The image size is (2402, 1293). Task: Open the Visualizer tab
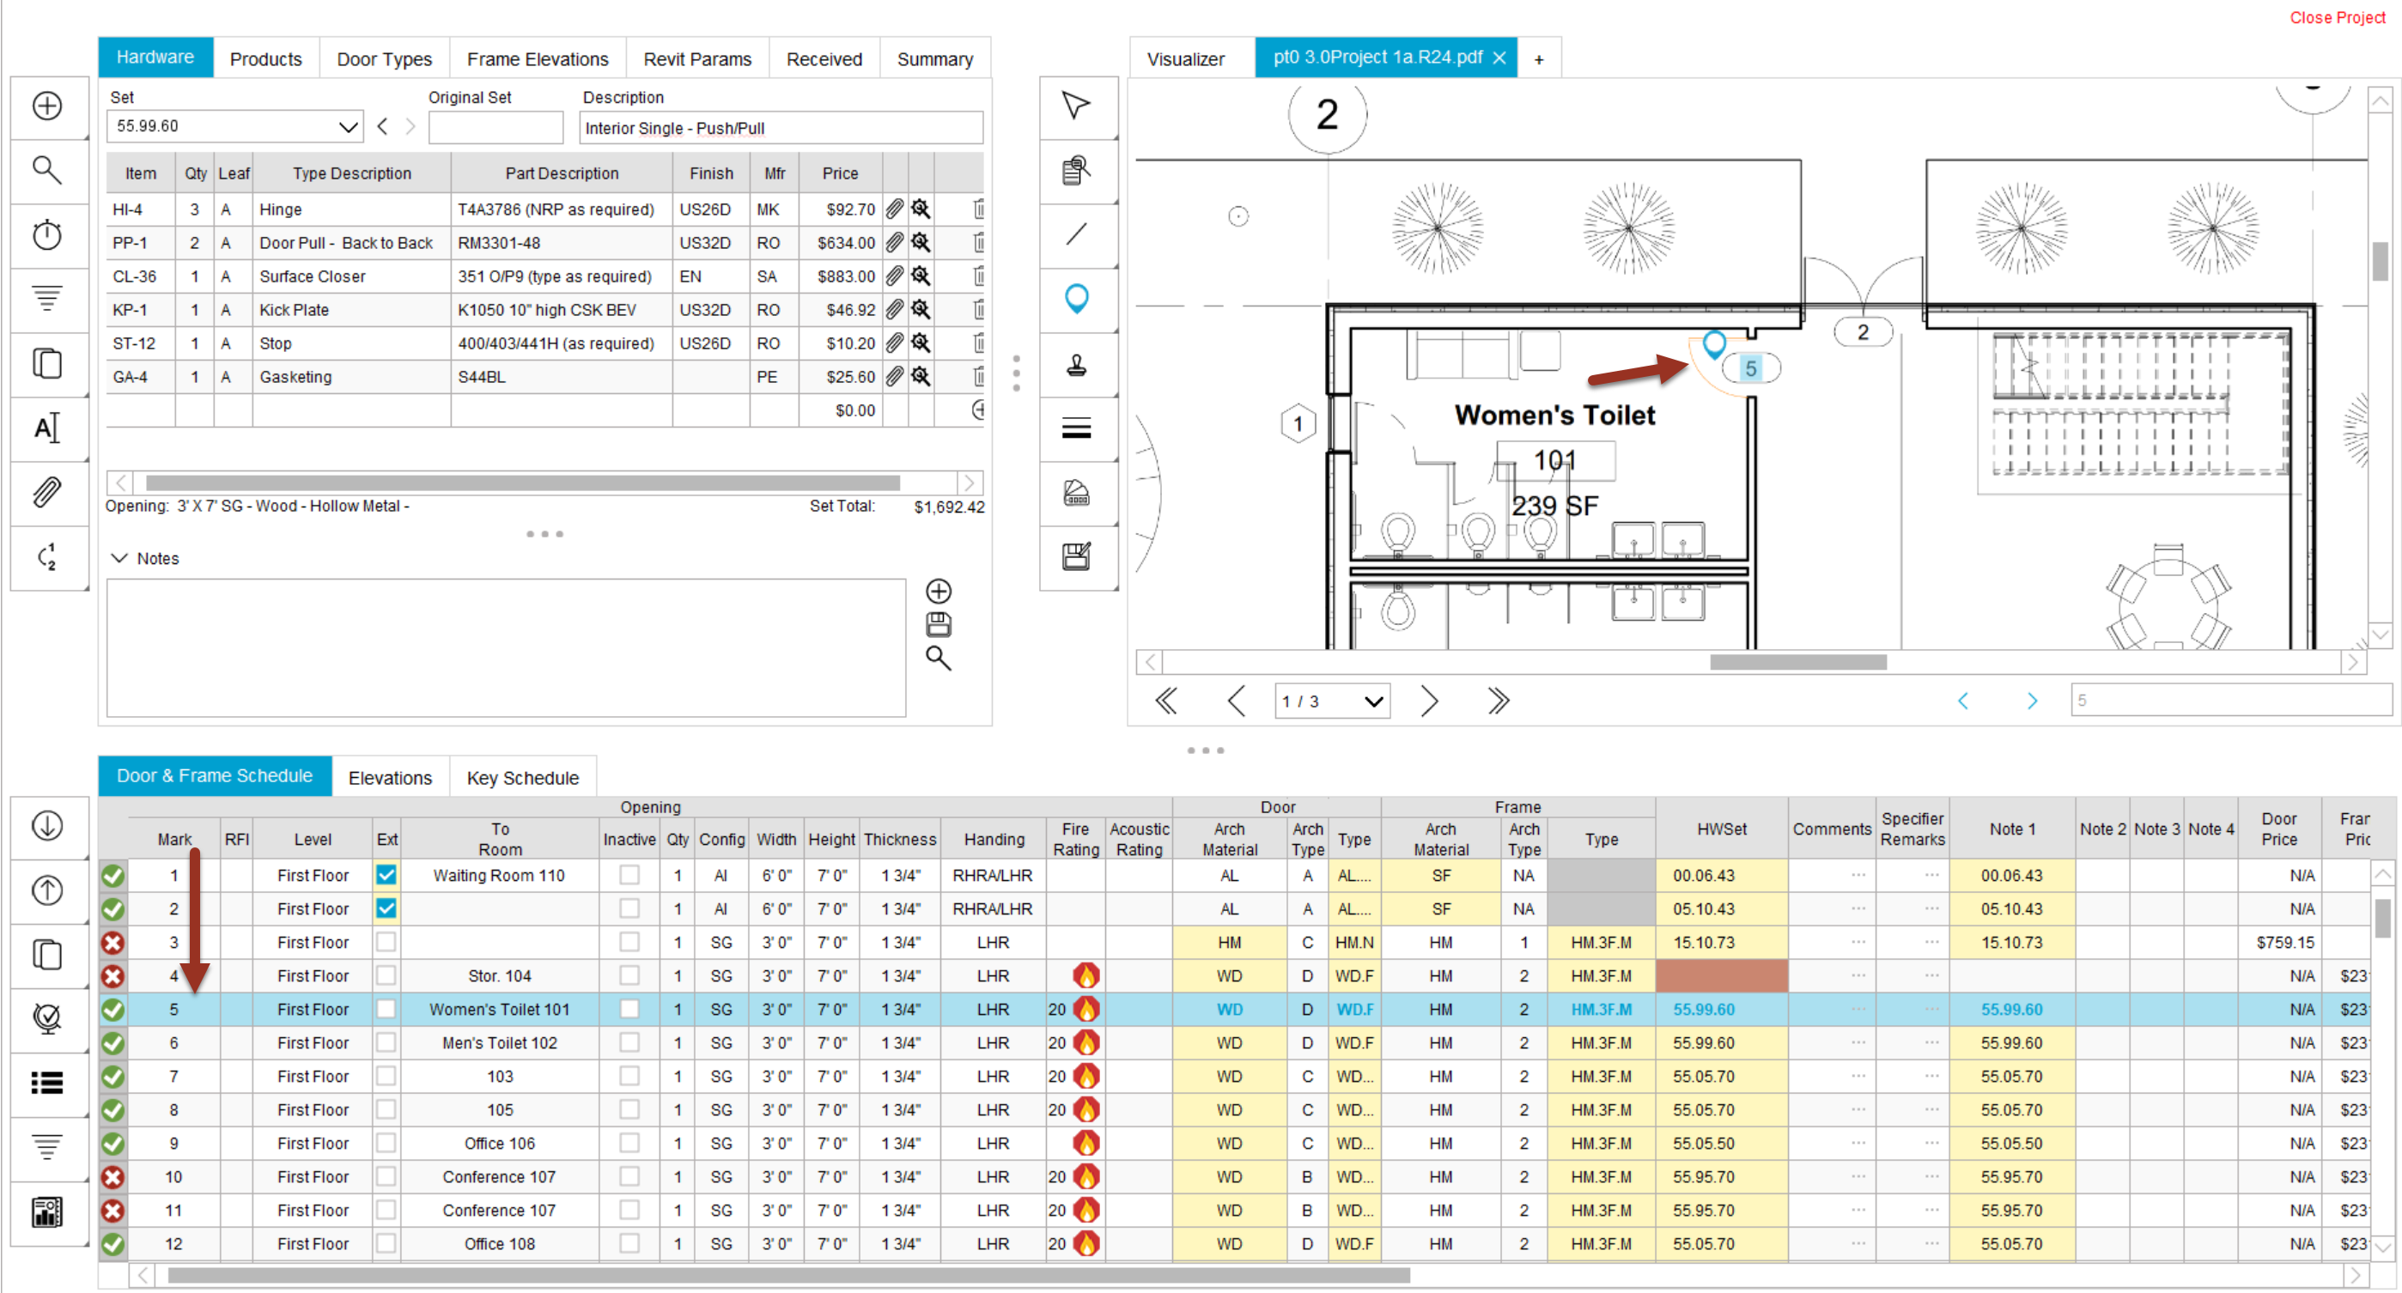click(x=1185, y=58)
